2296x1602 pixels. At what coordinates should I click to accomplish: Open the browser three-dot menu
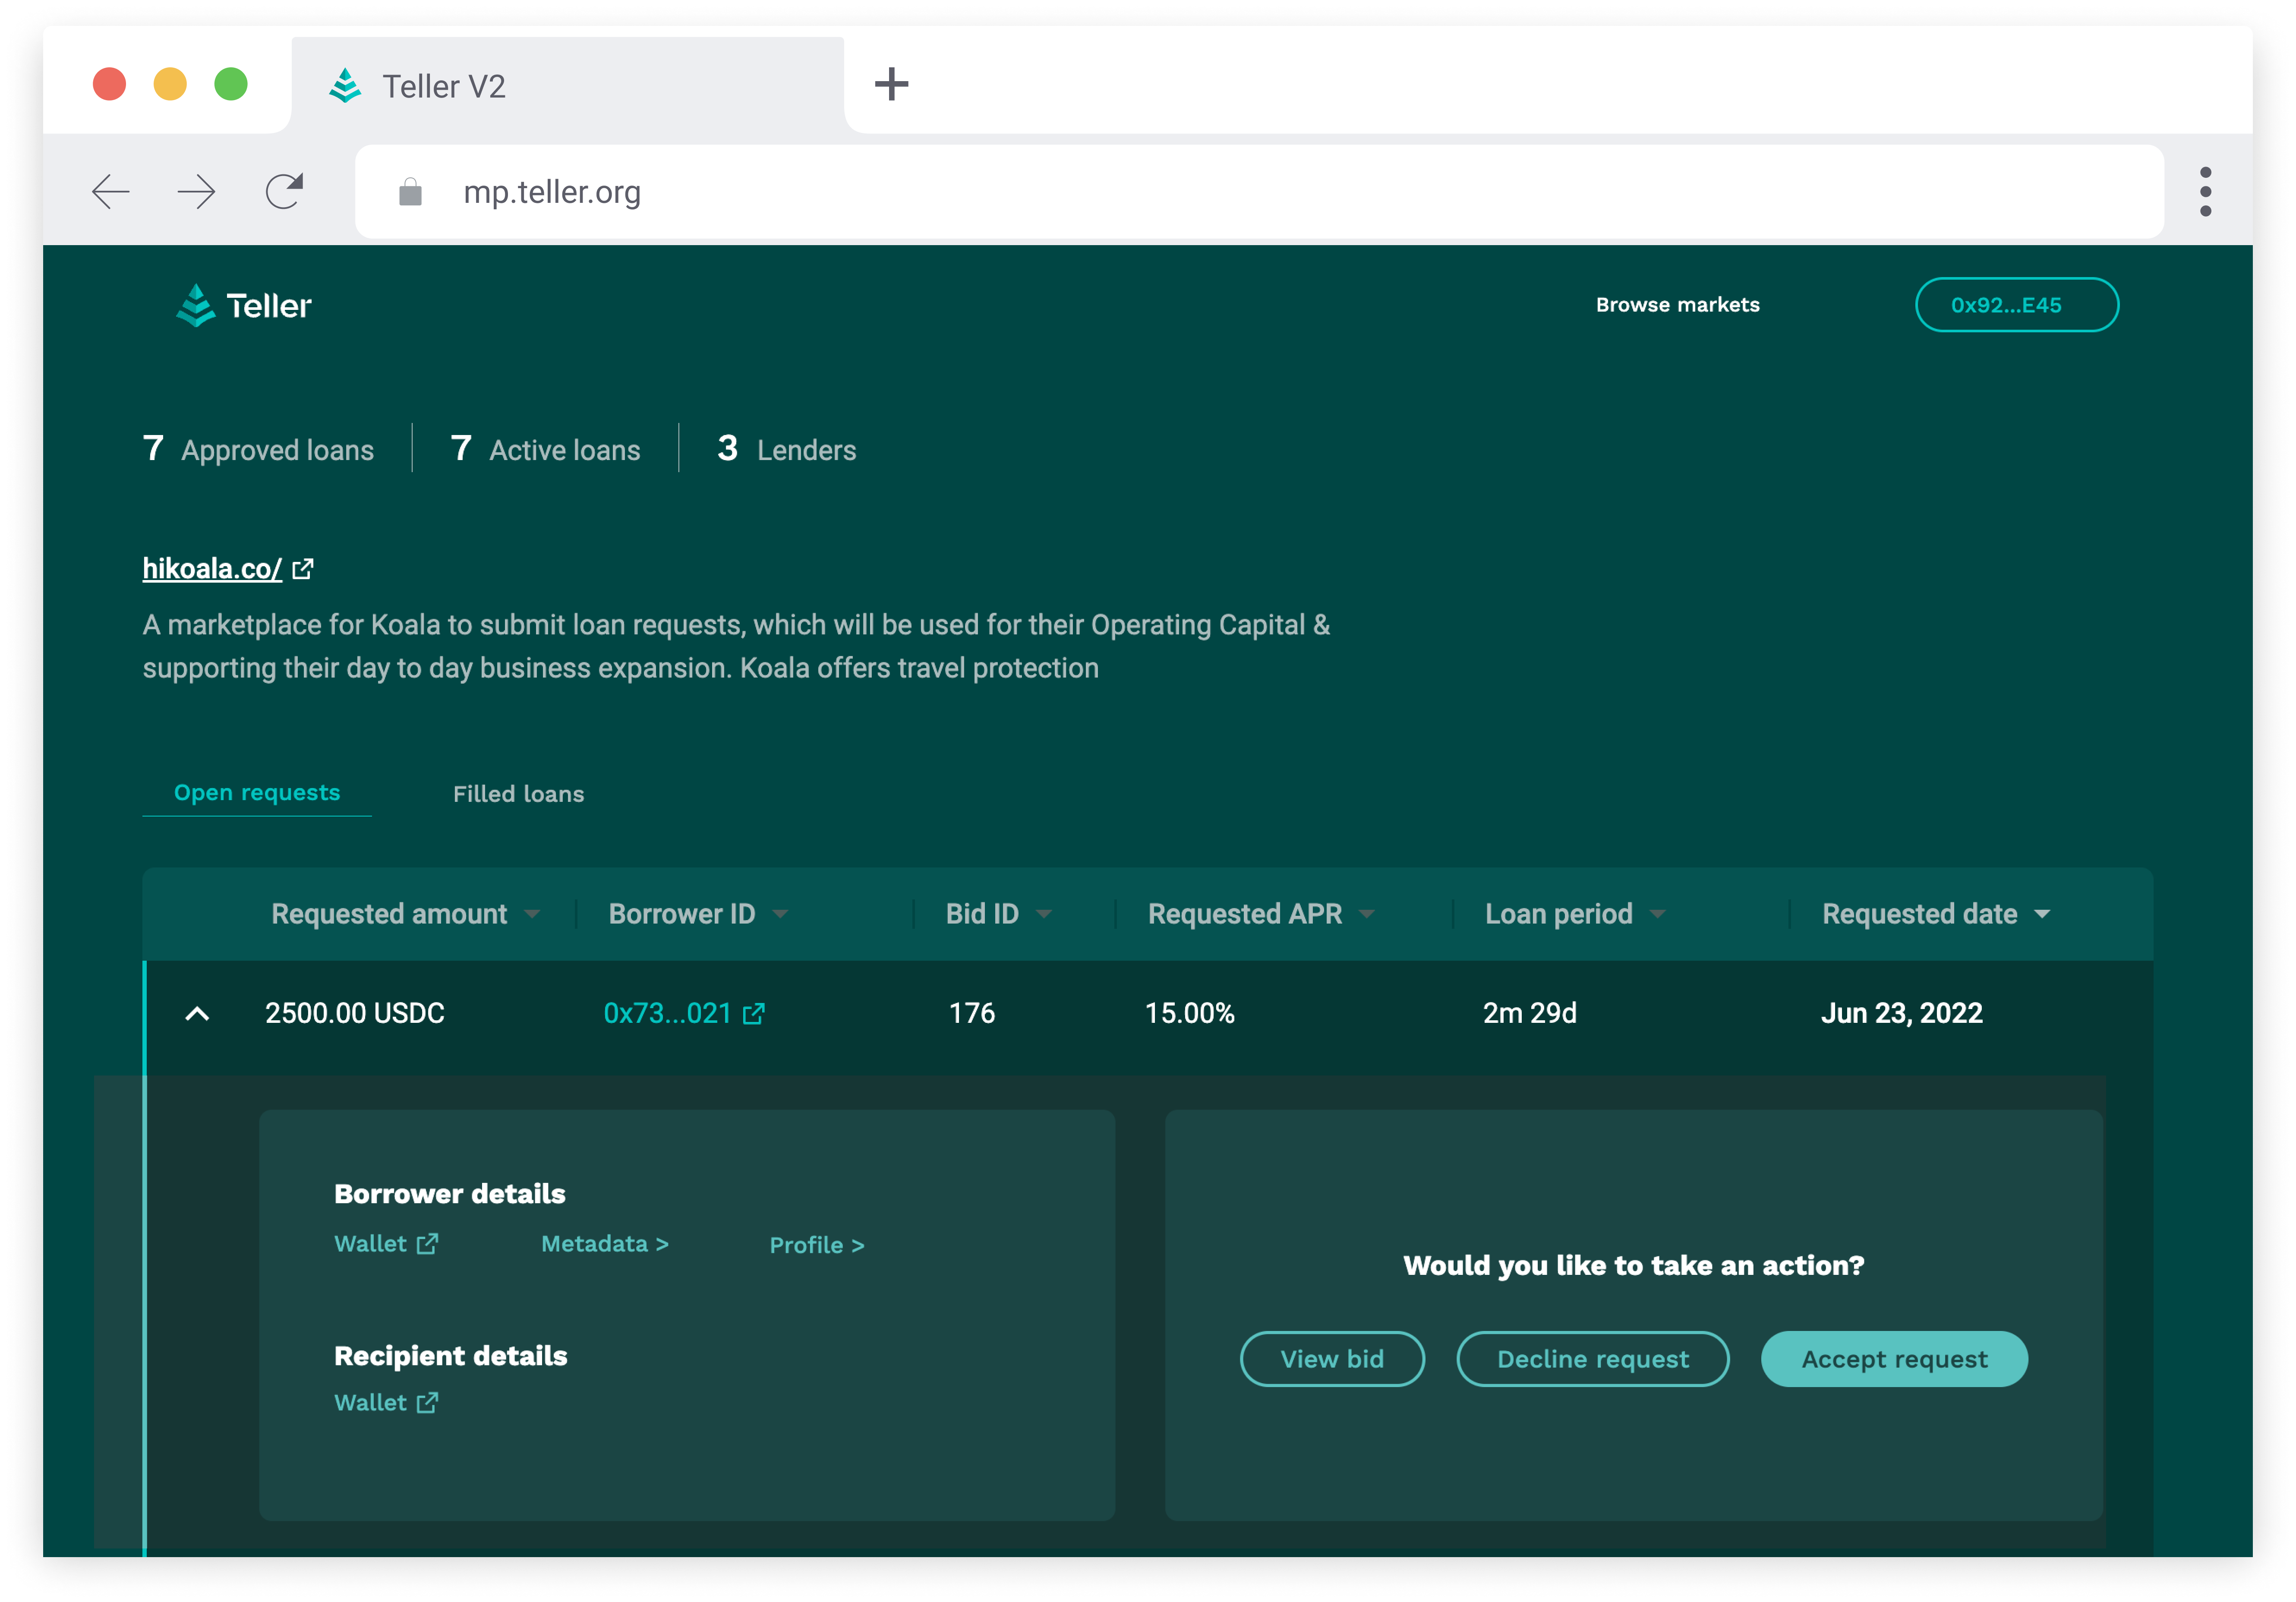click(2205, 192)
